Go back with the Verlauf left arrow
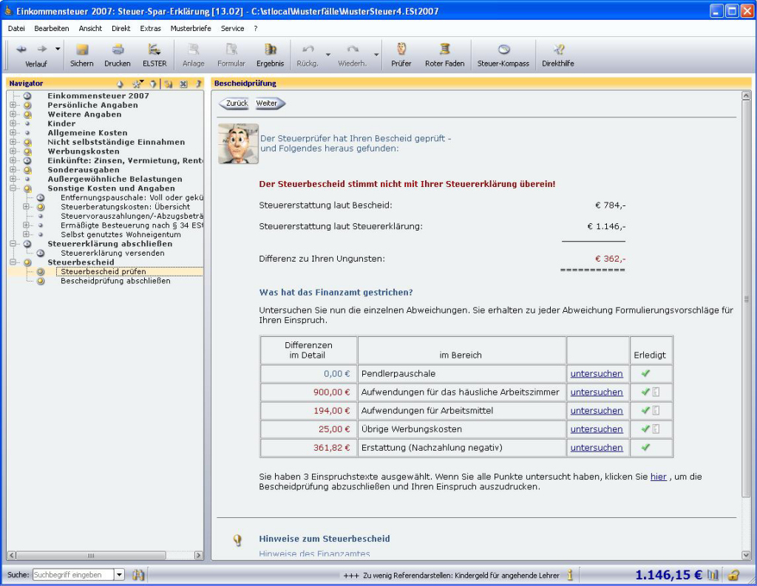Image resolution: width=757 pixels, height=586 pixels. [21, 49]
